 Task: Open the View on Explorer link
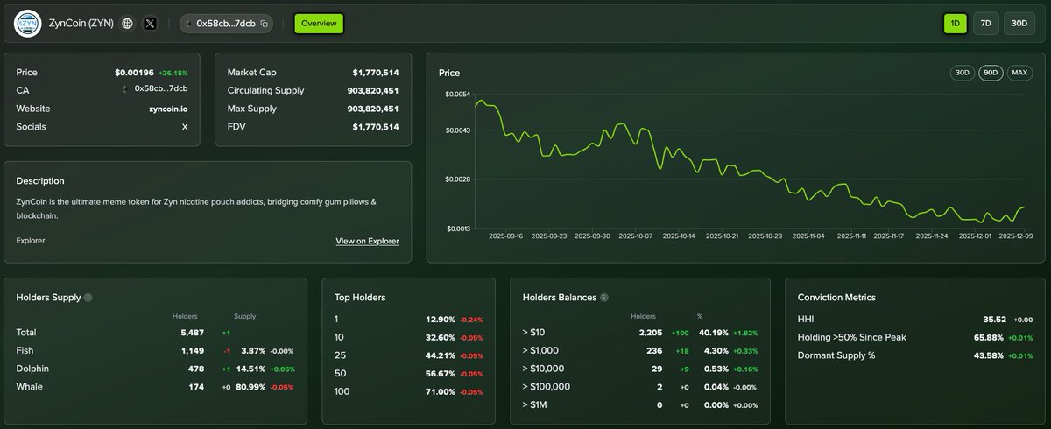click(367, 241)
